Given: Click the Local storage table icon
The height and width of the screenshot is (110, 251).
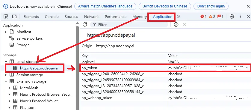Looking at the screenshot, I should pyautogui.click(x=12, y=61).
